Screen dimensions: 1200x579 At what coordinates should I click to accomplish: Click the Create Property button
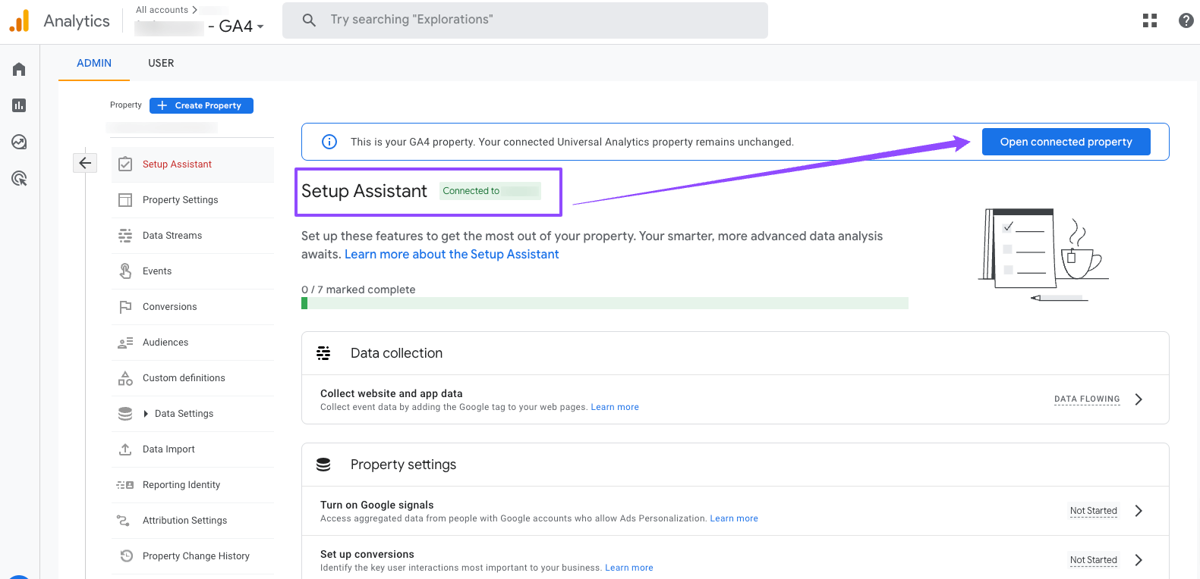201,105
